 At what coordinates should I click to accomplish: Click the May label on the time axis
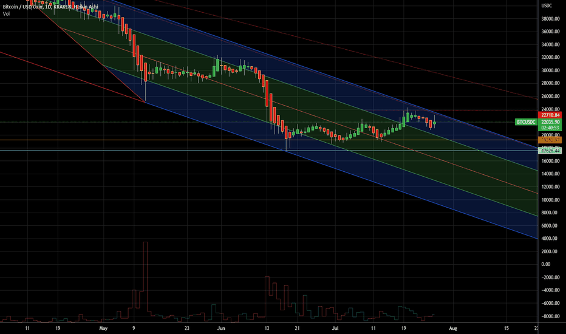click(x=103, y=328)
